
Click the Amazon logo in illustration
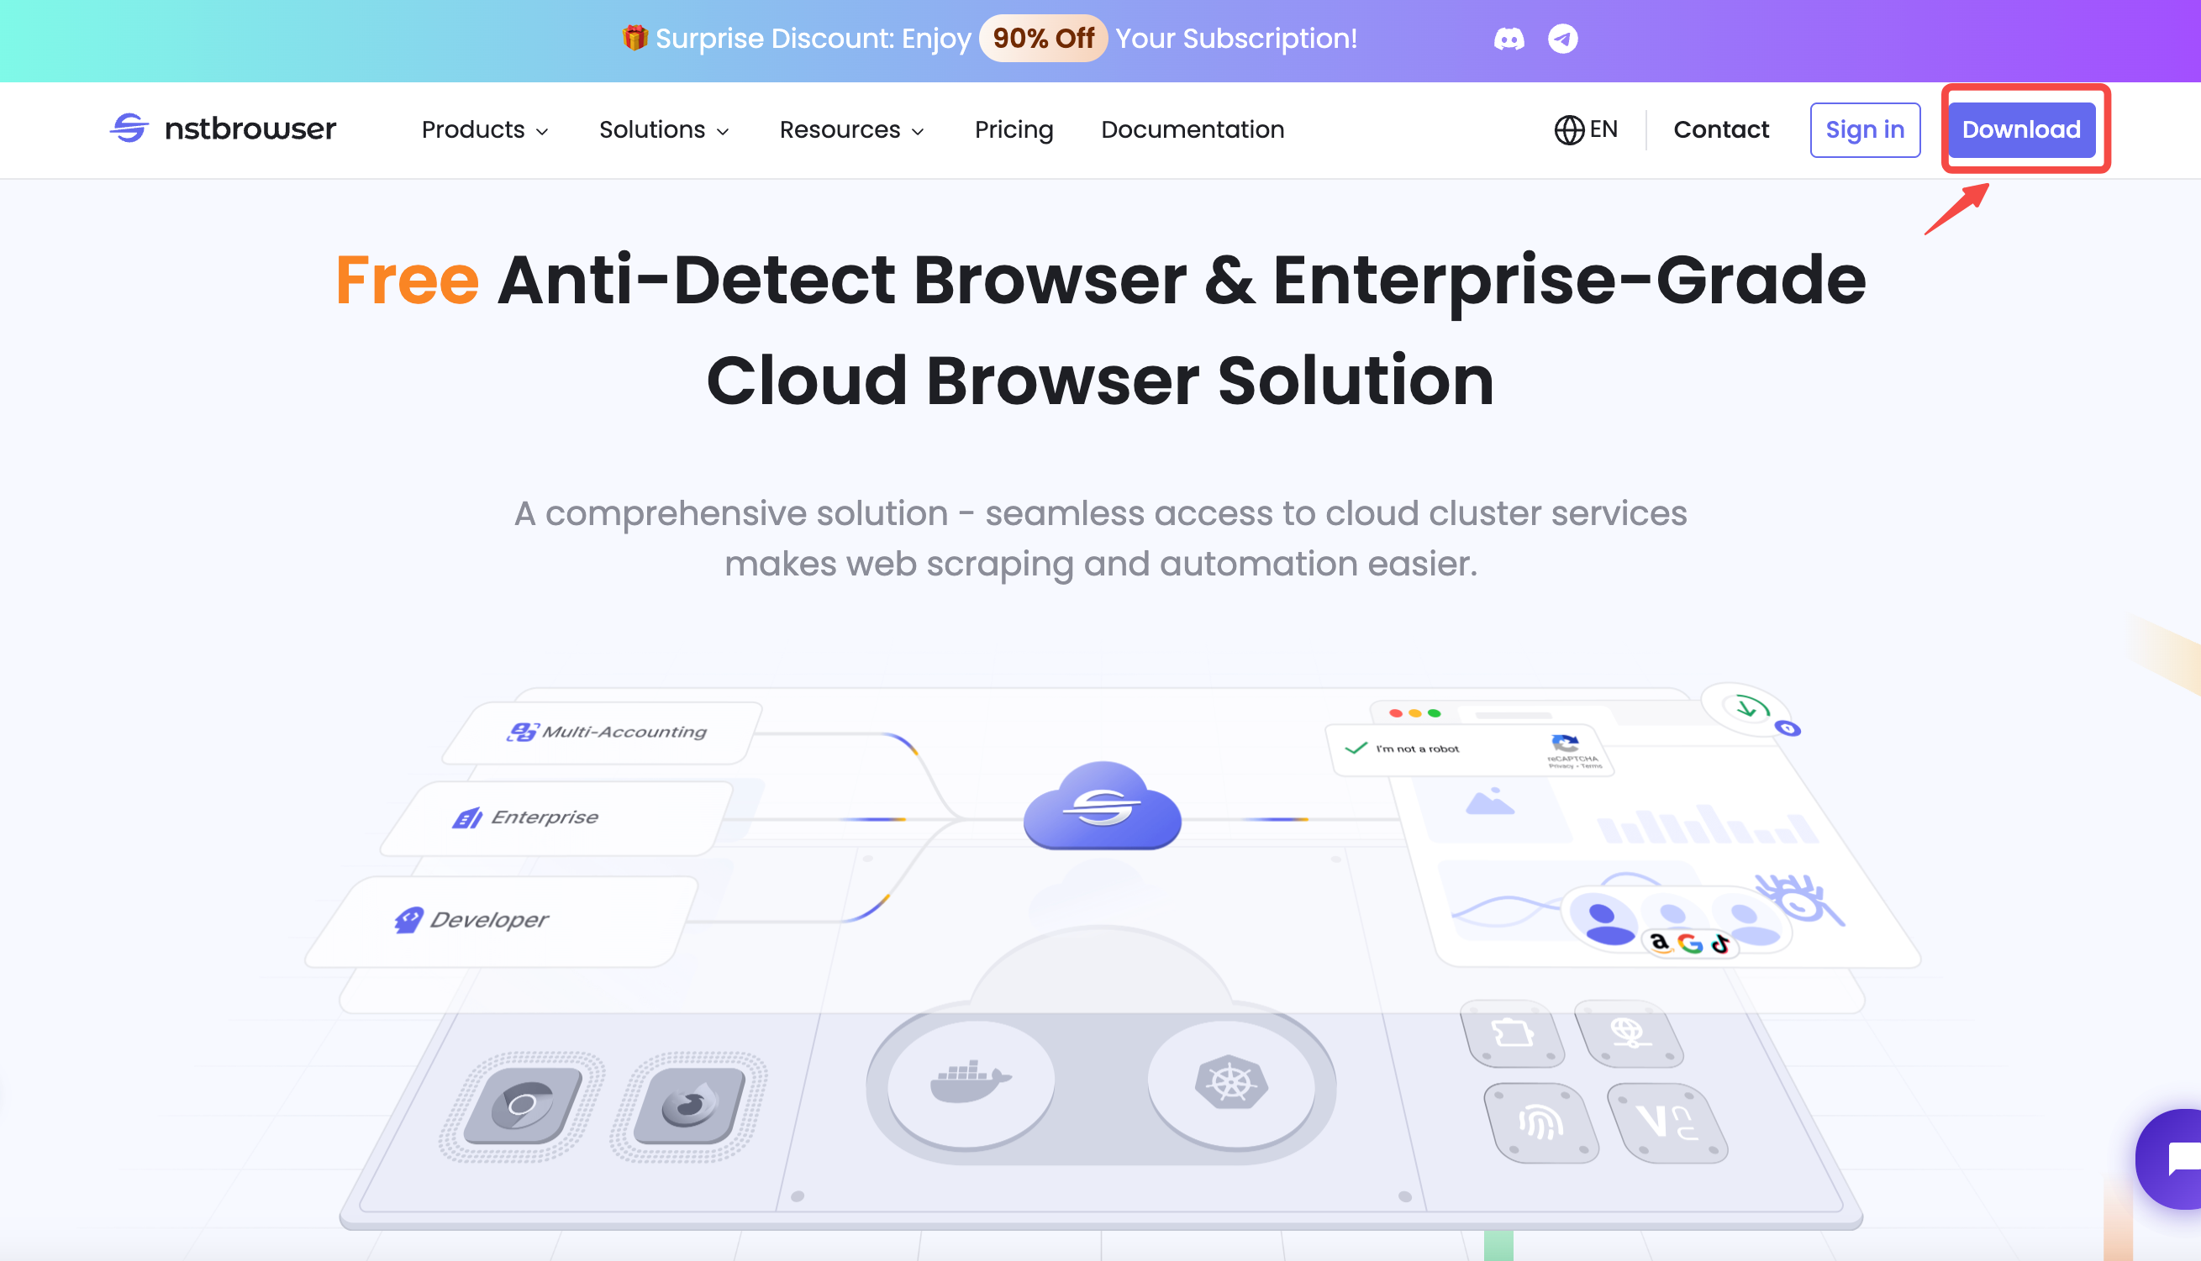[x=1659, y=942]
